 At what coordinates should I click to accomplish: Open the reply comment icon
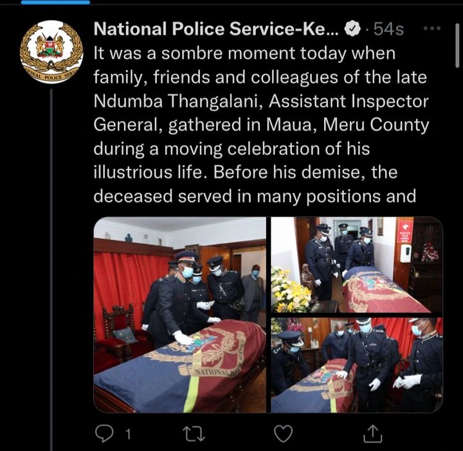click(104, 434)
